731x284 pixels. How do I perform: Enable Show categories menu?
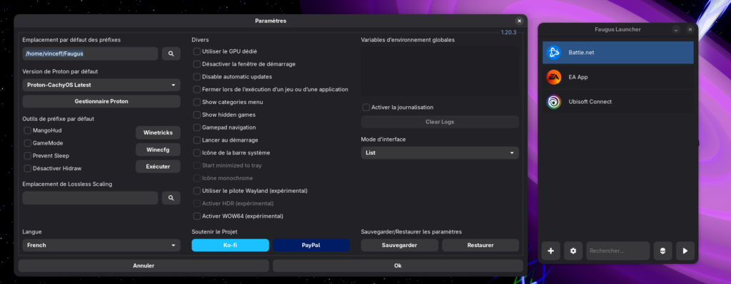coord(197,102)
